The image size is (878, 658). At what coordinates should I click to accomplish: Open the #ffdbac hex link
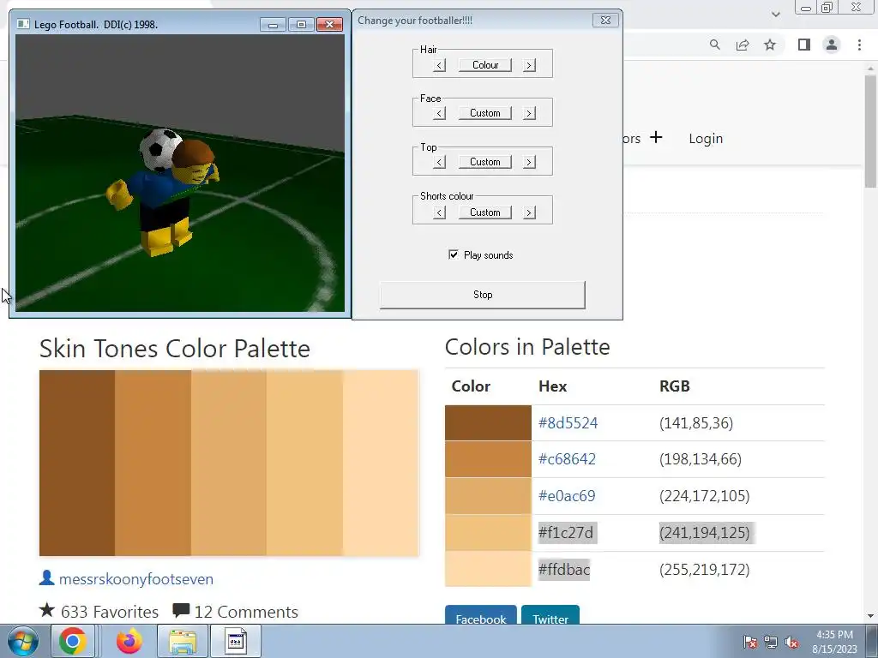pyautogui.click(x=564, y=570)
